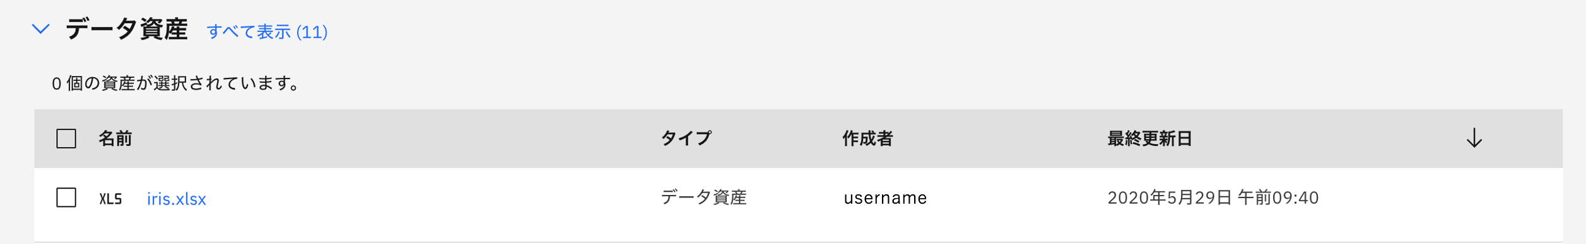Viewport: 1586px width, 244px height.
Task: Collapse the データ資産 section chevron
Action: coord(41,29)
